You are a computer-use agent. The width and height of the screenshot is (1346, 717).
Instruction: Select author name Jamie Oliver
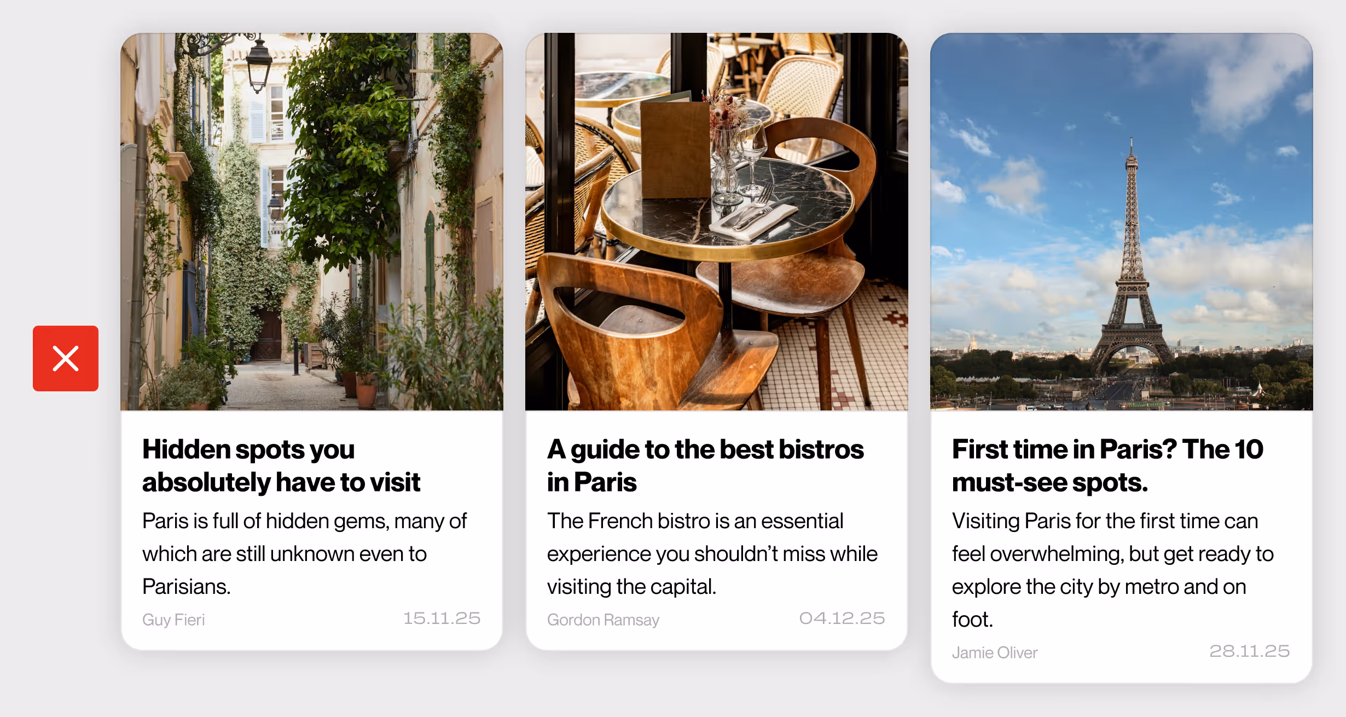[995, 652]
